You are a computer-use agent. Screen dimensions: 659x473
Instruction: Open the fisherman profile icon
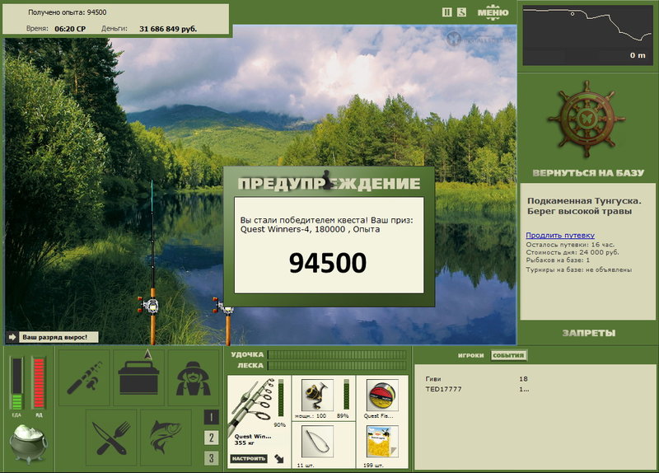(194, 377)
